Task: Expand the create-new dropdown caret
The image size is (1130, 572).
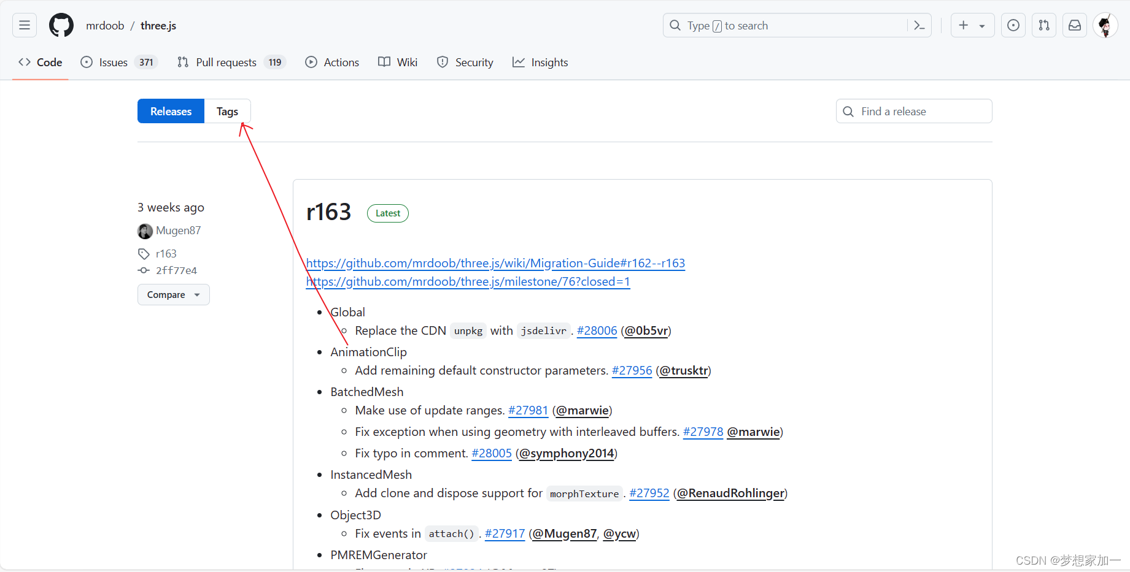Action: pos(982,26)
